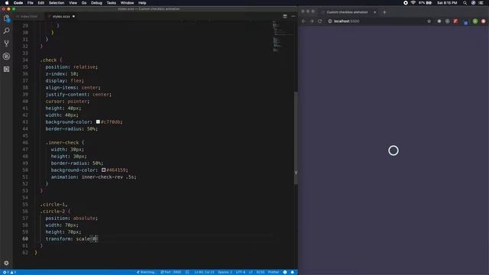Screen dimensions: 489x275
Task: Click the Spaces indentation setting
Action: (225, 272)
